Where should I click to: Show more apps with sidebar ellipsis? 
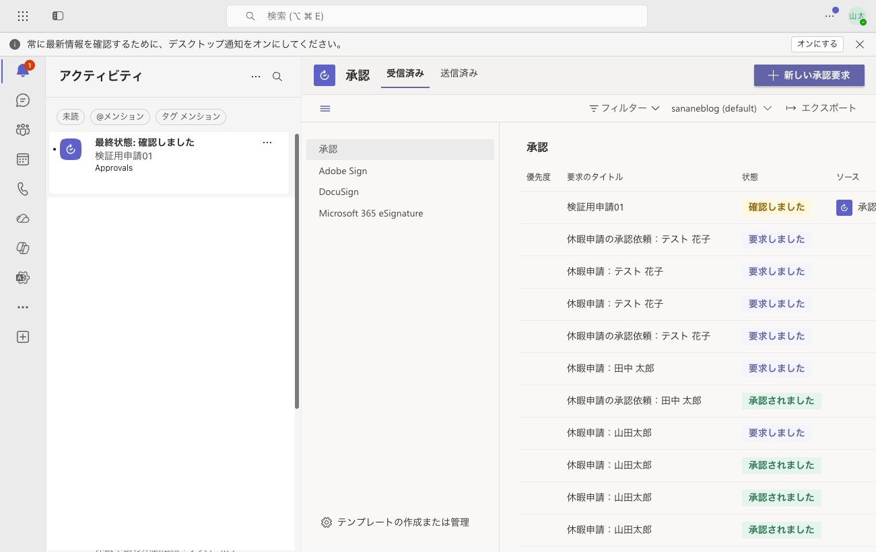pos(23,307)
